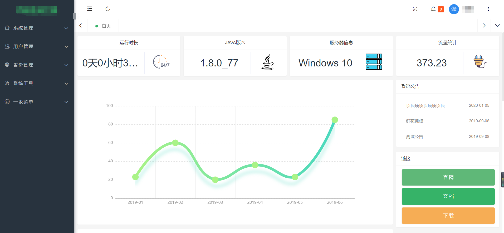The image size is (504, 233).
Task: Click the 2019-04 data point on chart
Action: (255, 165)
